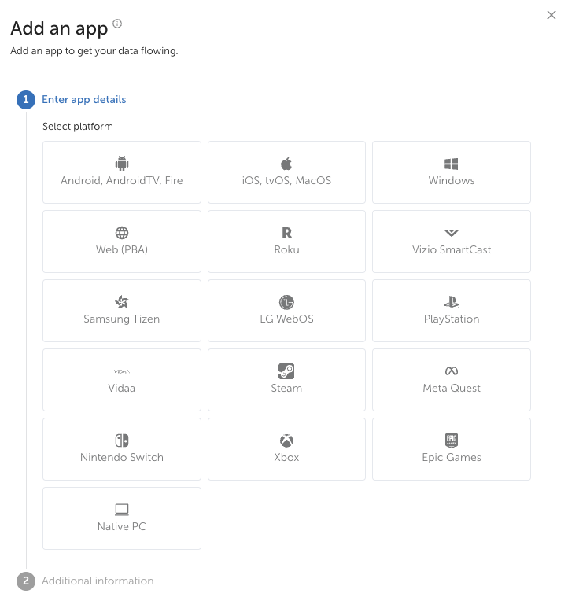This screenshot has width=568, height=601.
Task: Select the Web globe icon
Action: pos(122,233)
